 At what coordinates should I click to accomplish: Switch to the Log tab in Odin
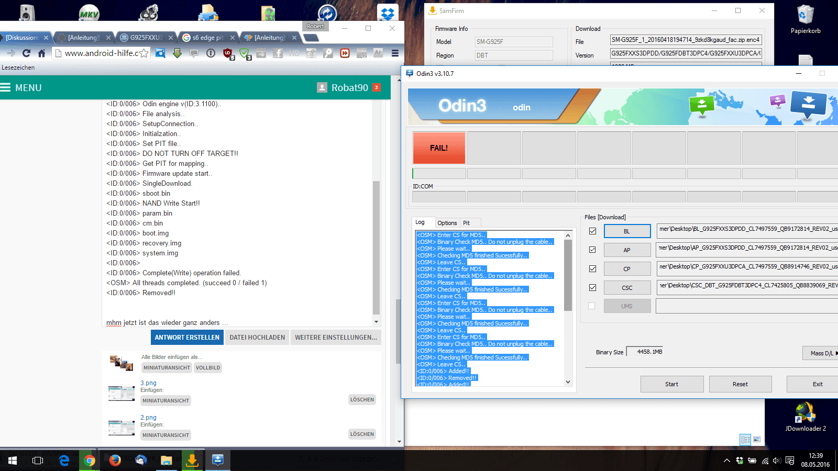pyautogui.click(x=420, y=222)
